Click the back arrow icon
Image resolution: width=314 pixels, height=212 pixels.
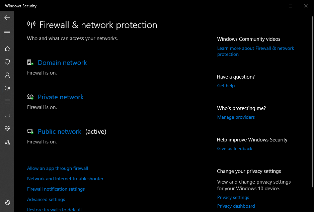tap(7, 18)
